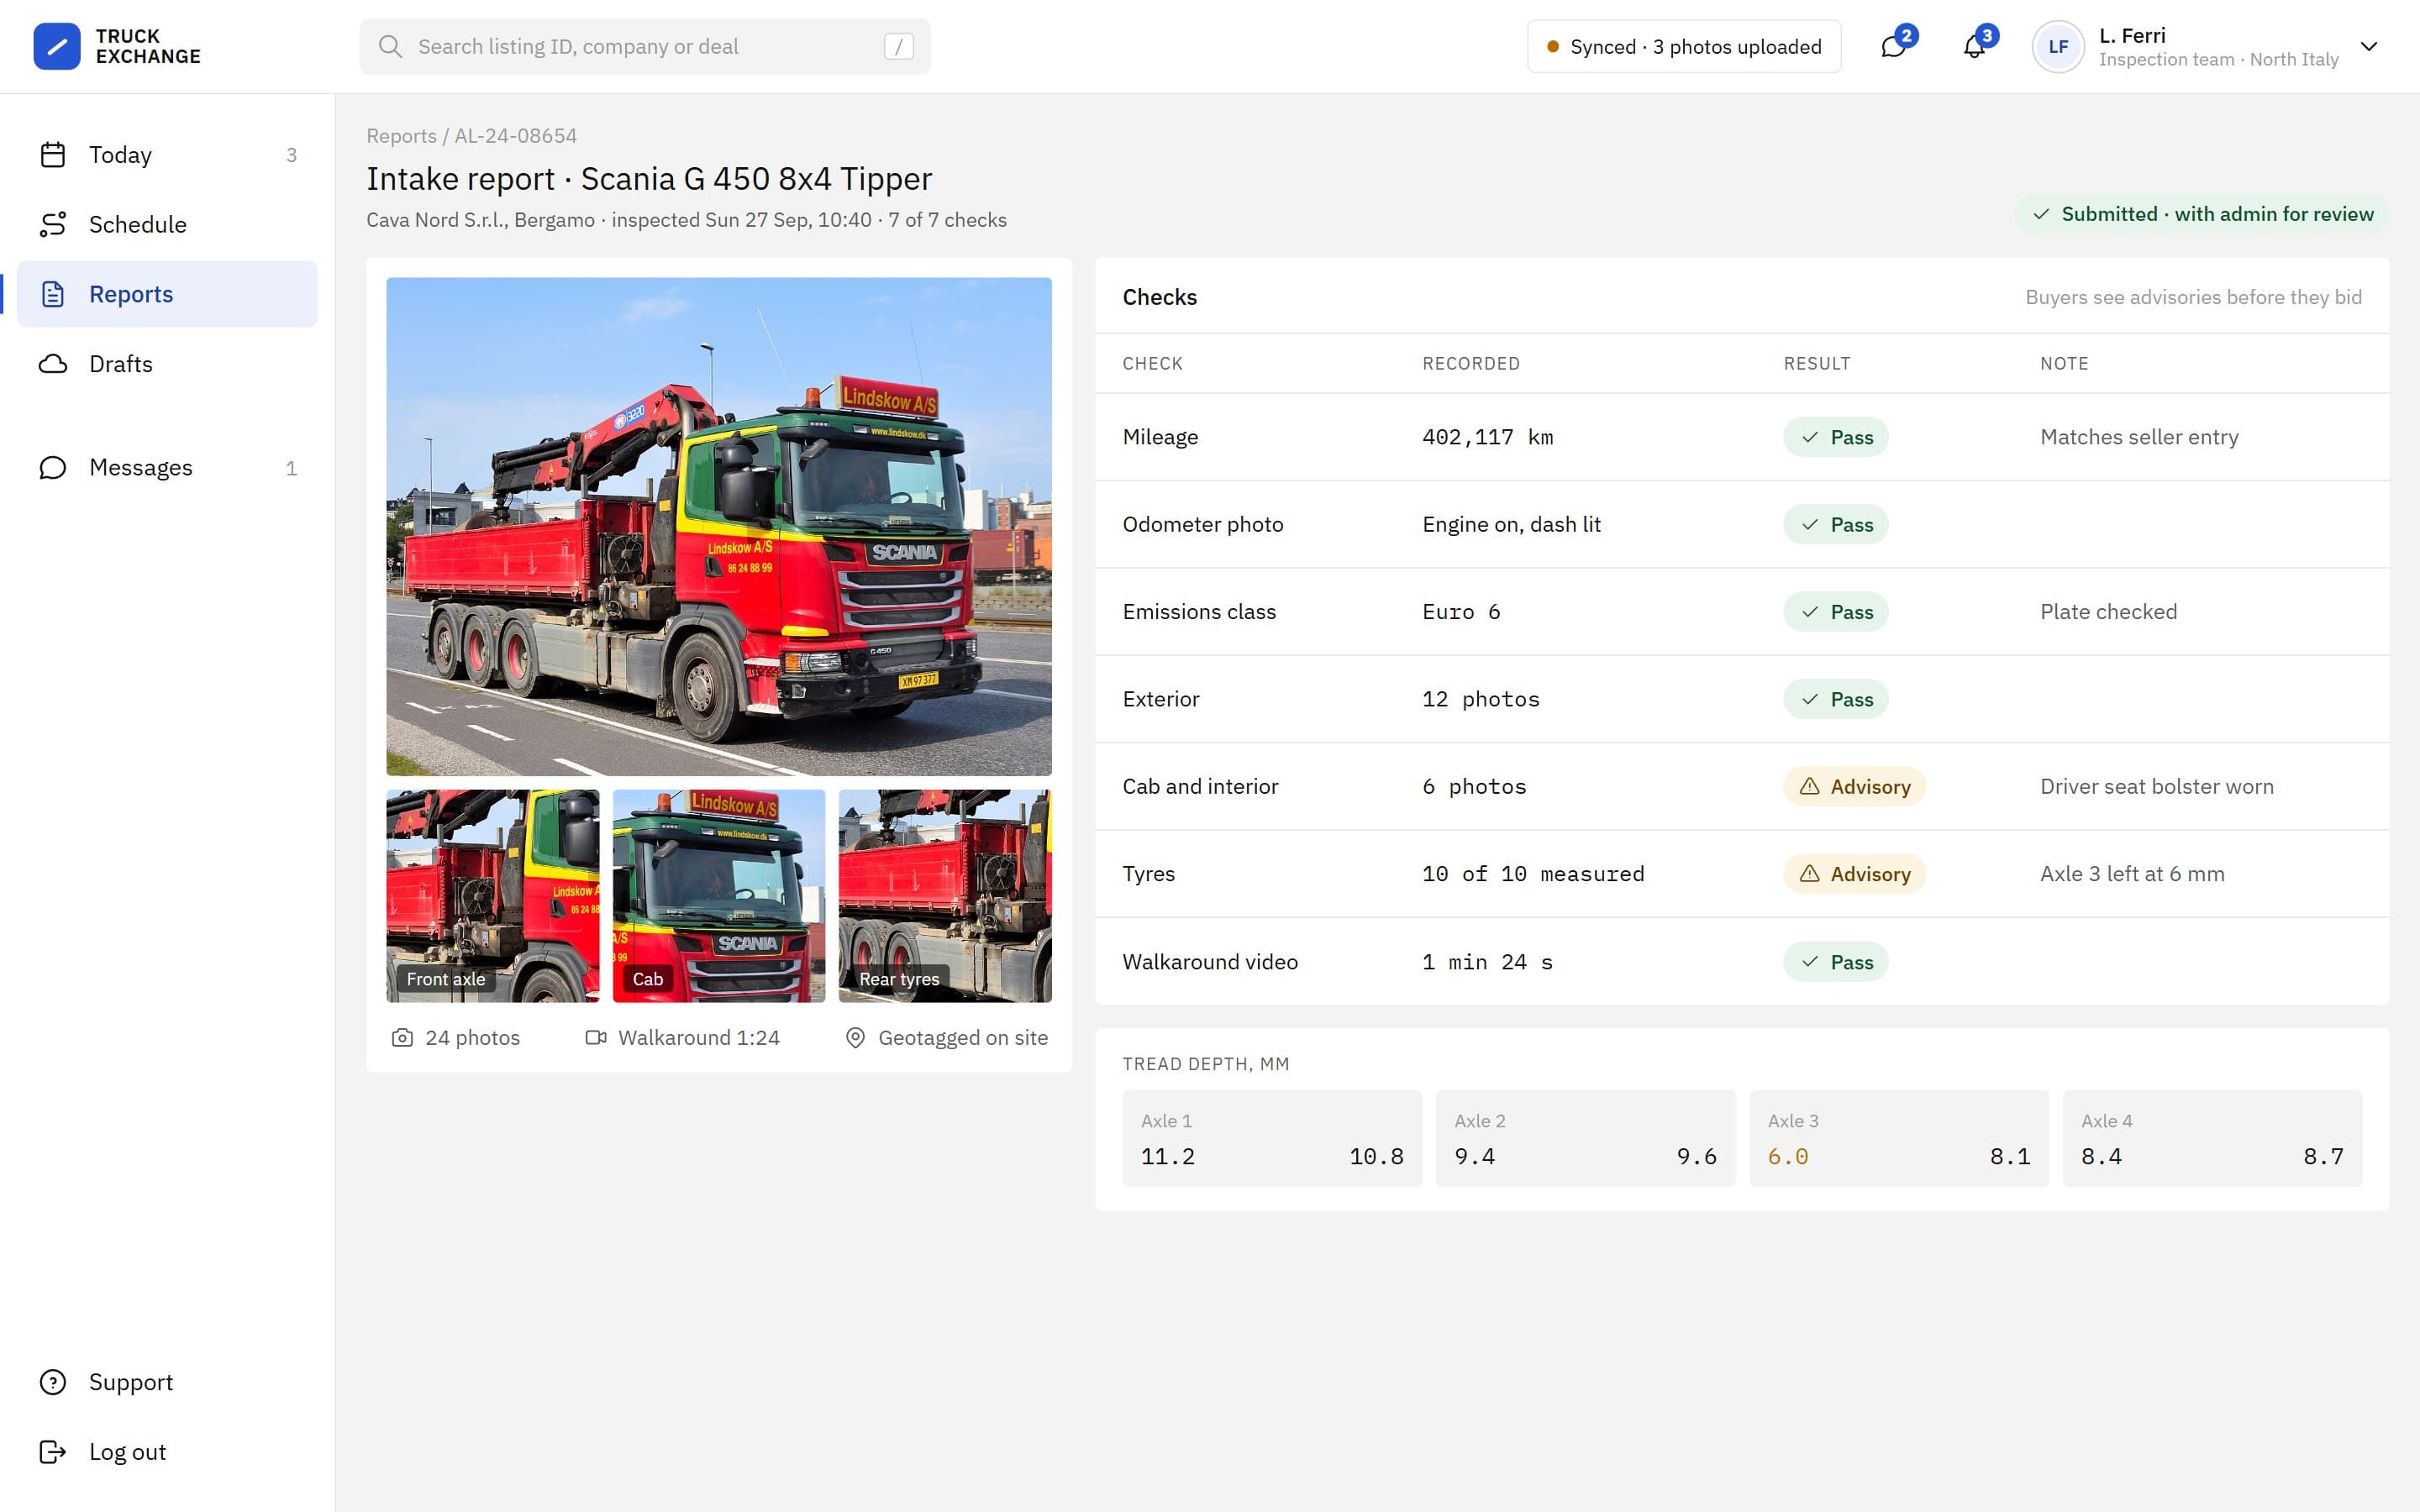Click the Reports breadcrumb link
Image resolution: width=2420 pixels, height=1512 pixels.
point(401,136)
